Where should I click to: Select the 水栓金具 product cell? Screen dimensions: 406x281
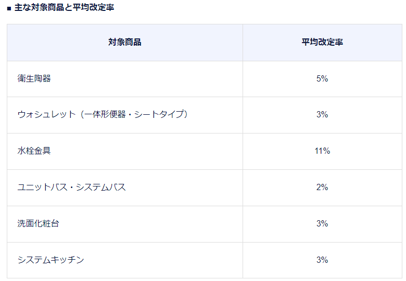click(125, 151)
